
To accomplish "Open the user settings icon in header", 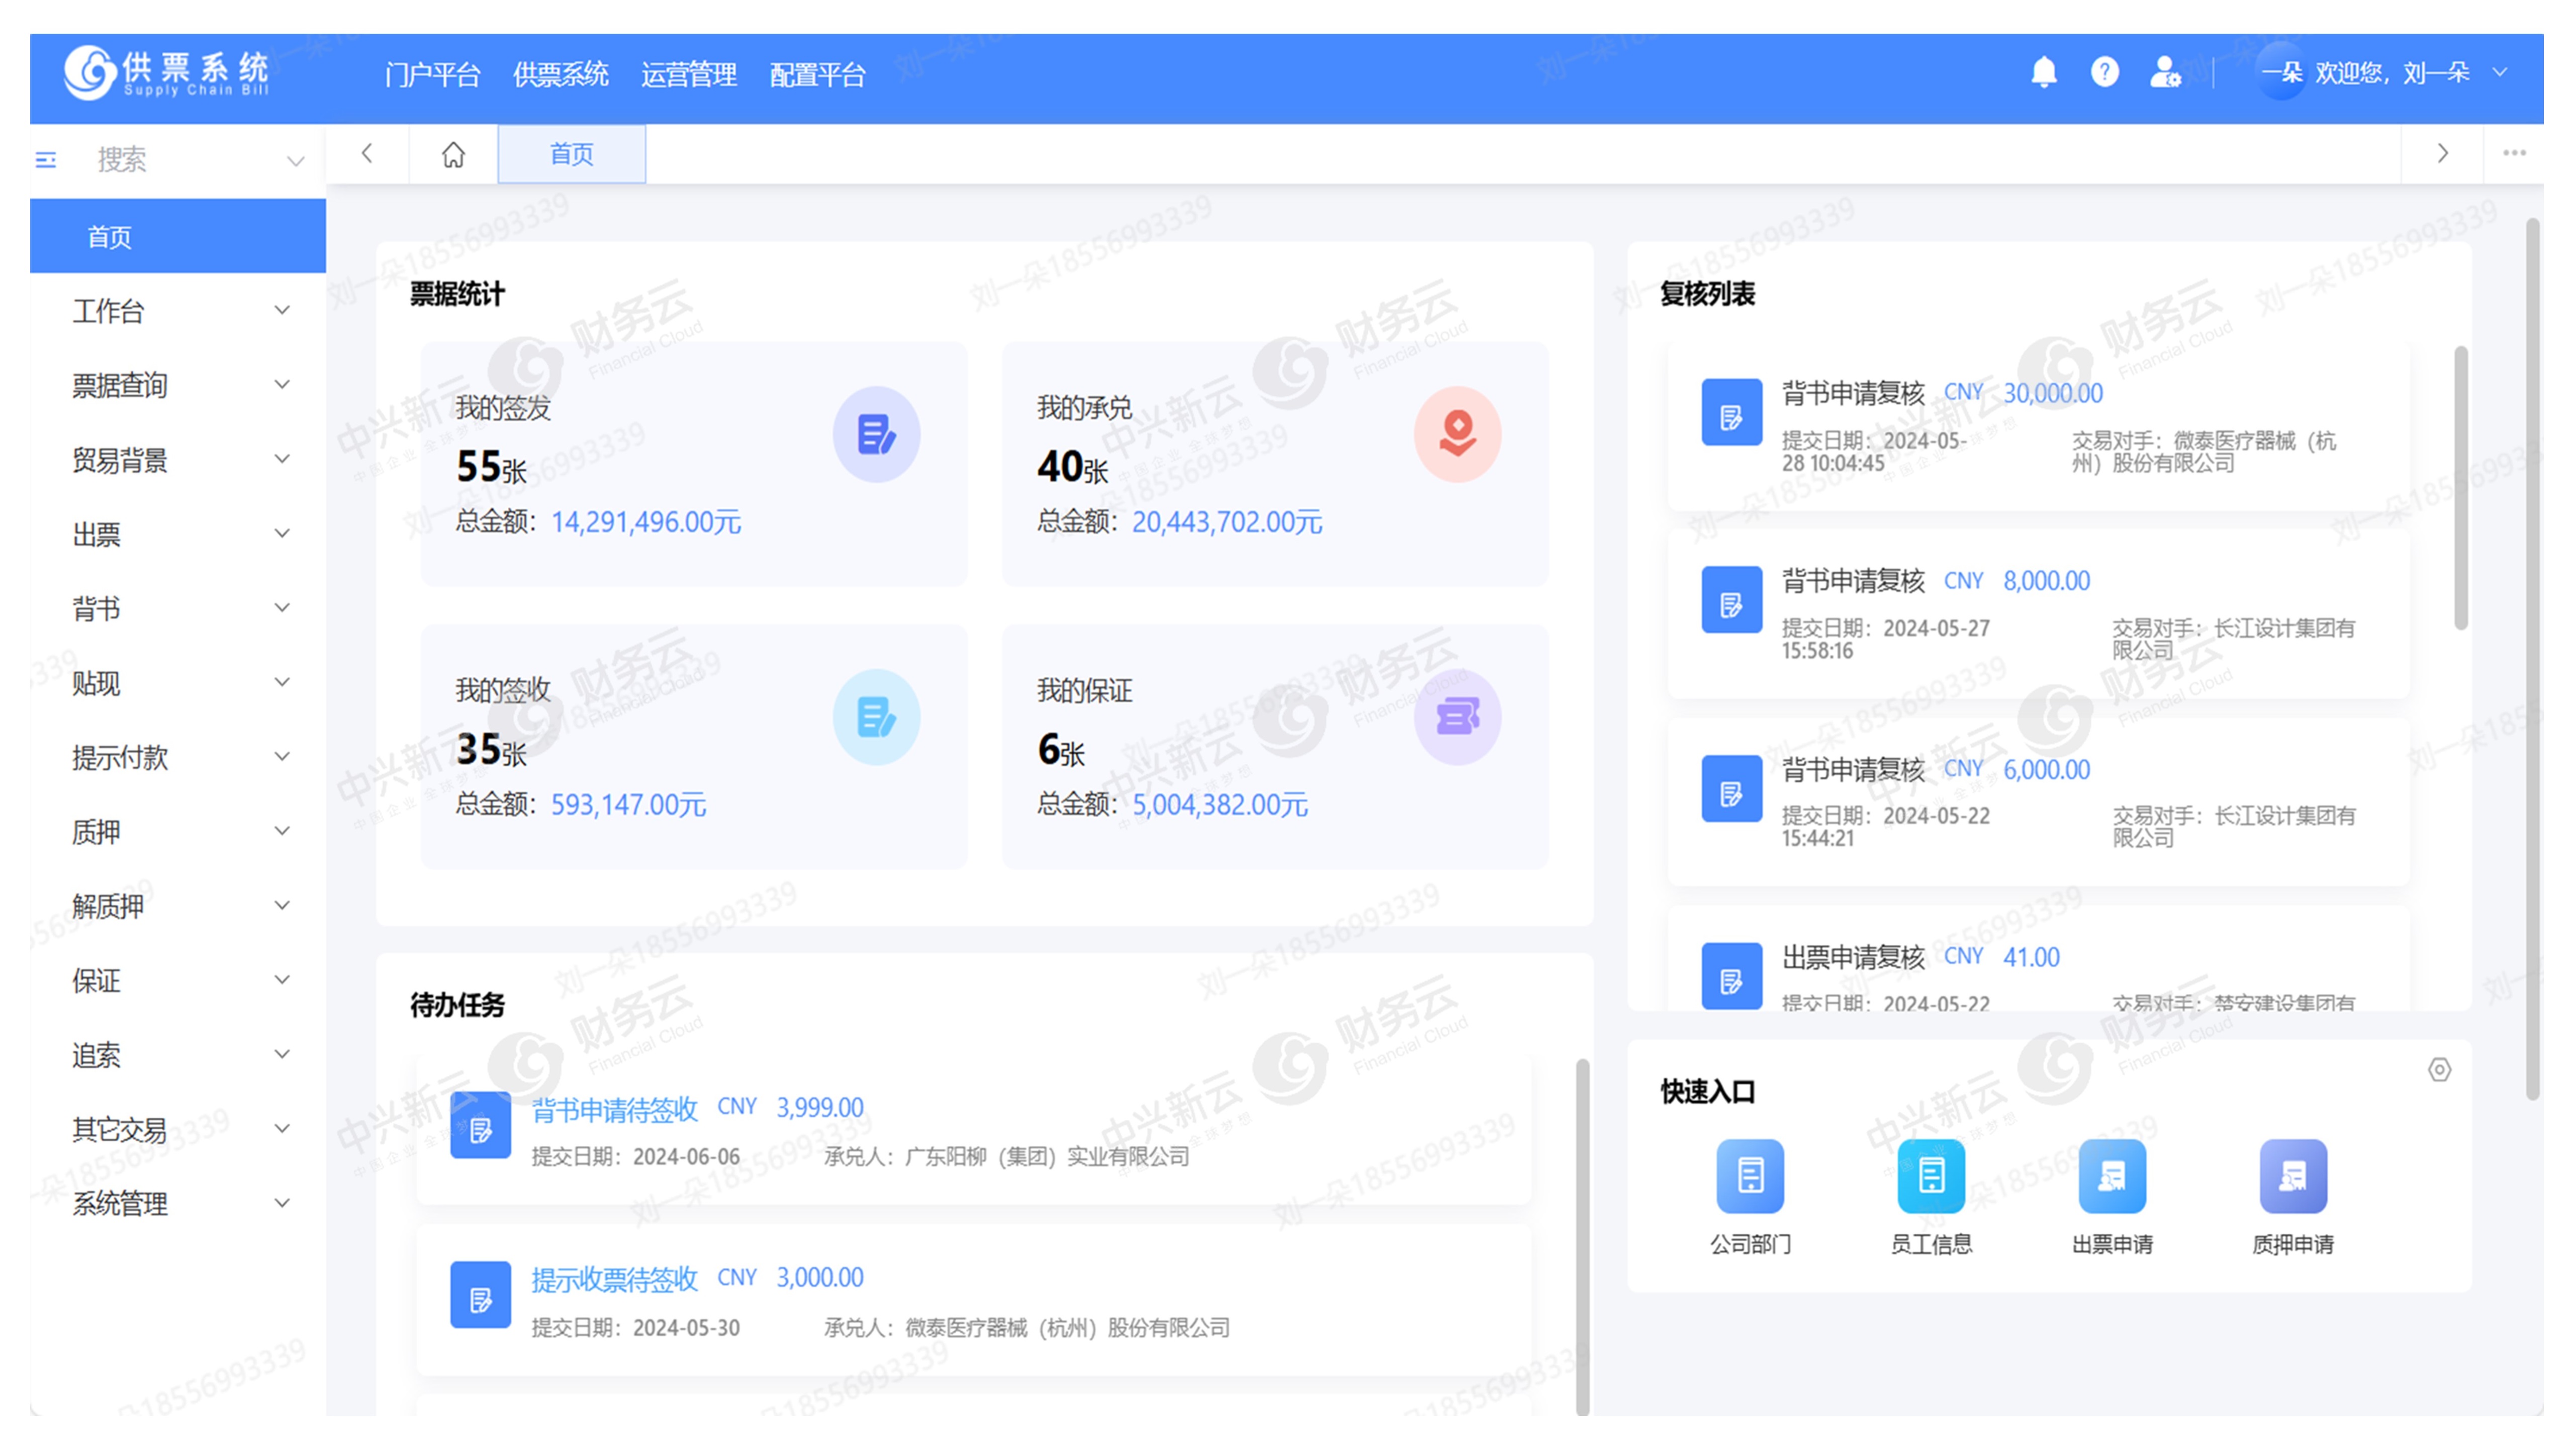I will pos(2165,73).
